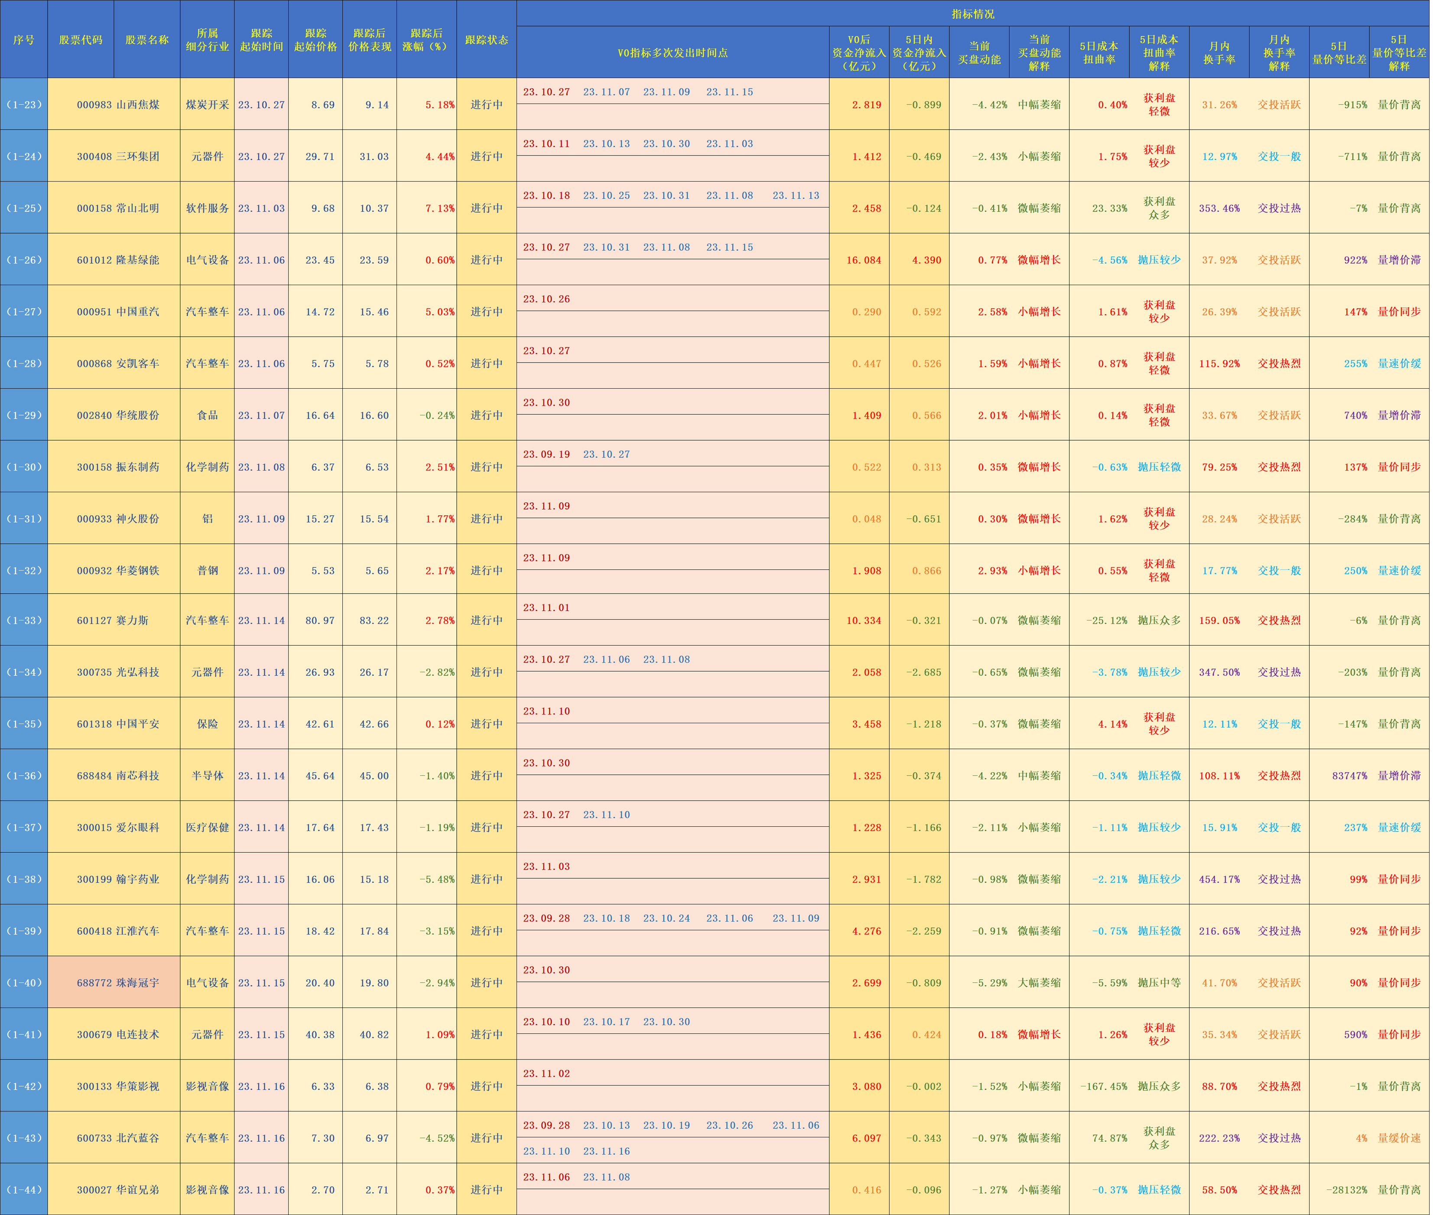Click the 序号 column header

(24, 39)
